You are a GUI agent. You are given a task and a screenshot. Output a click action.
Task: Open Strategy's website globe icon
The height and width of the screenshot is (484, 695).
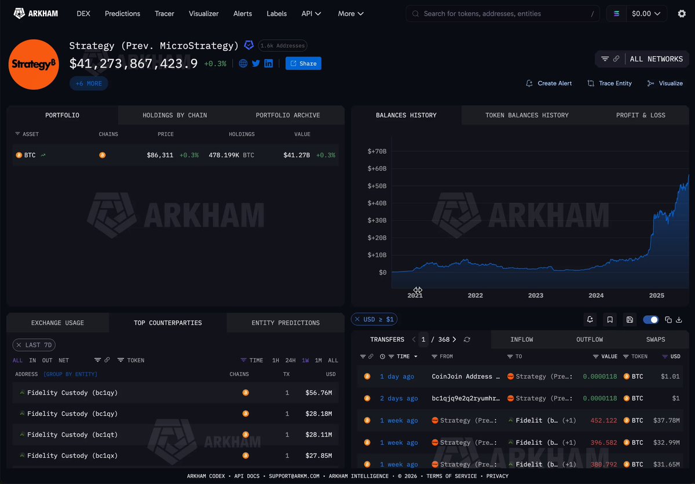(x=243, y=64)
